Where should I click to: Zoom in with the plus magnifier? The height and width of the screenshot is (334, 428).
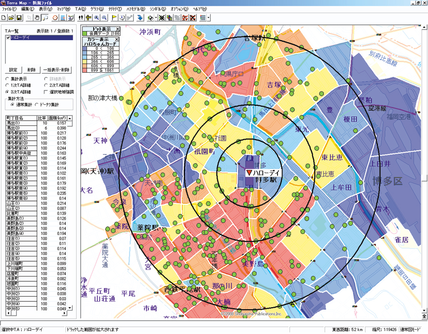point(96,18)
